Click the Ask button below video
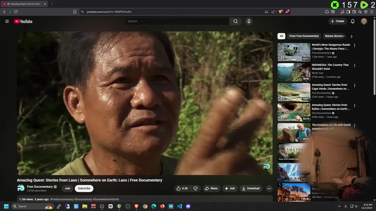This screenshot has height=211, width=376. 230,188
